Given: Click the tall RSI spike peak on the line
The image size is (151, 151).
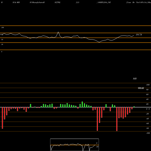Looking at the screenshot, I should (58, 32).
